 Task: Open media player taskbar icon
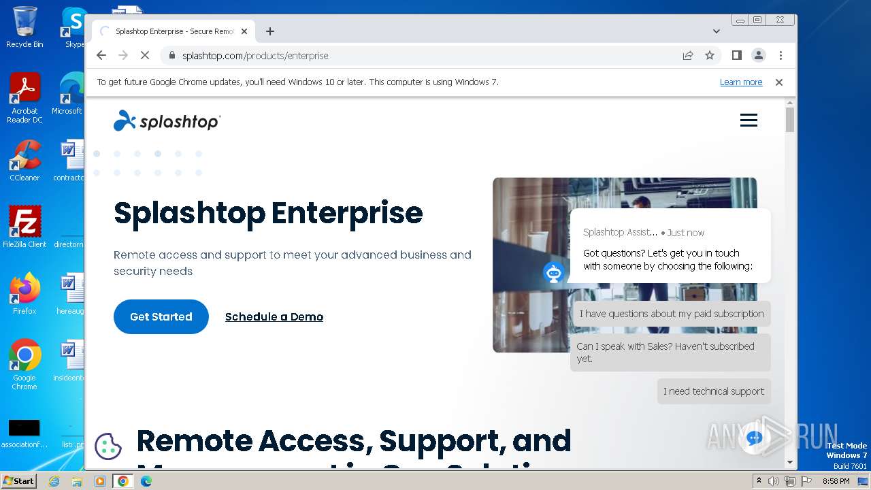click(x=100, y=481)
